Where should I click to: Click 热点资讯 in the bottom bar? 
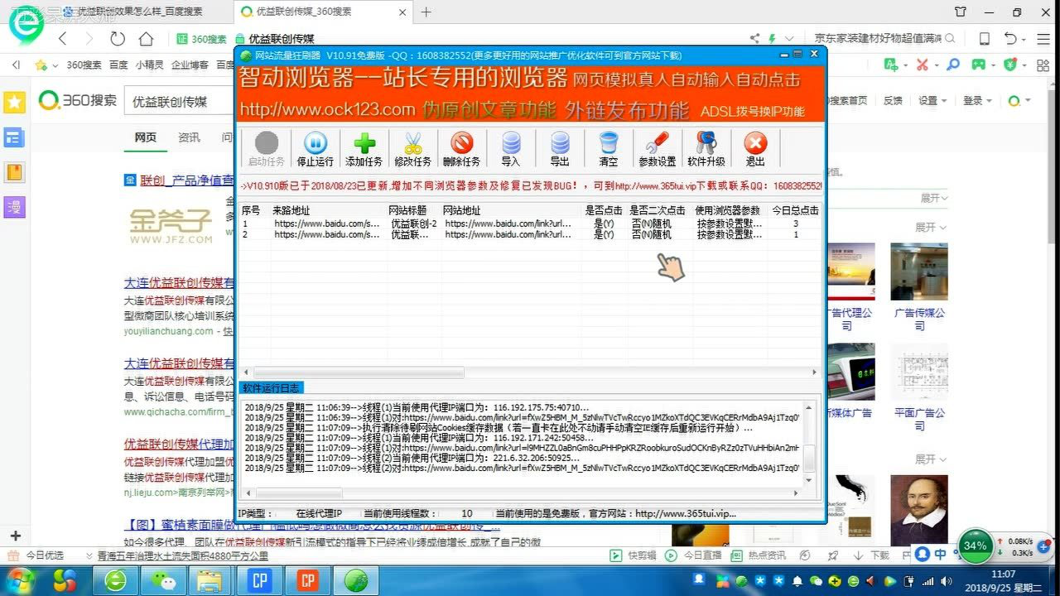click(x=759, y=555)
